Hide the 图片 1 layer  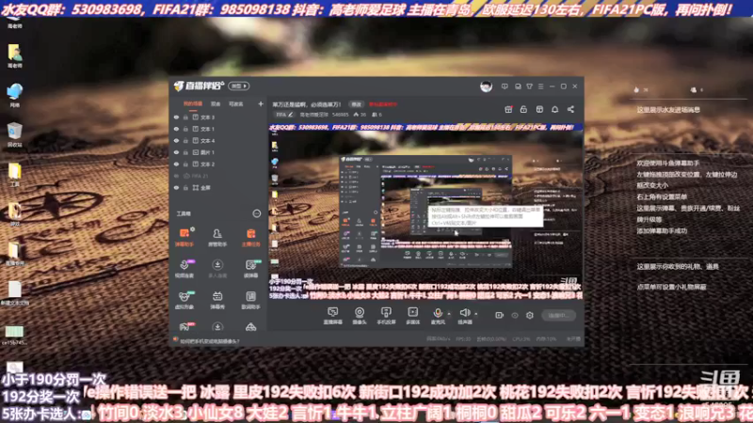click(x=176, y=152)
